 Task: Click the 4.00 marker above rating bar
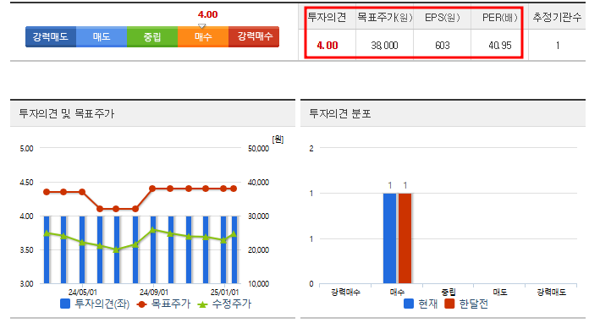[x=207, y=14]
